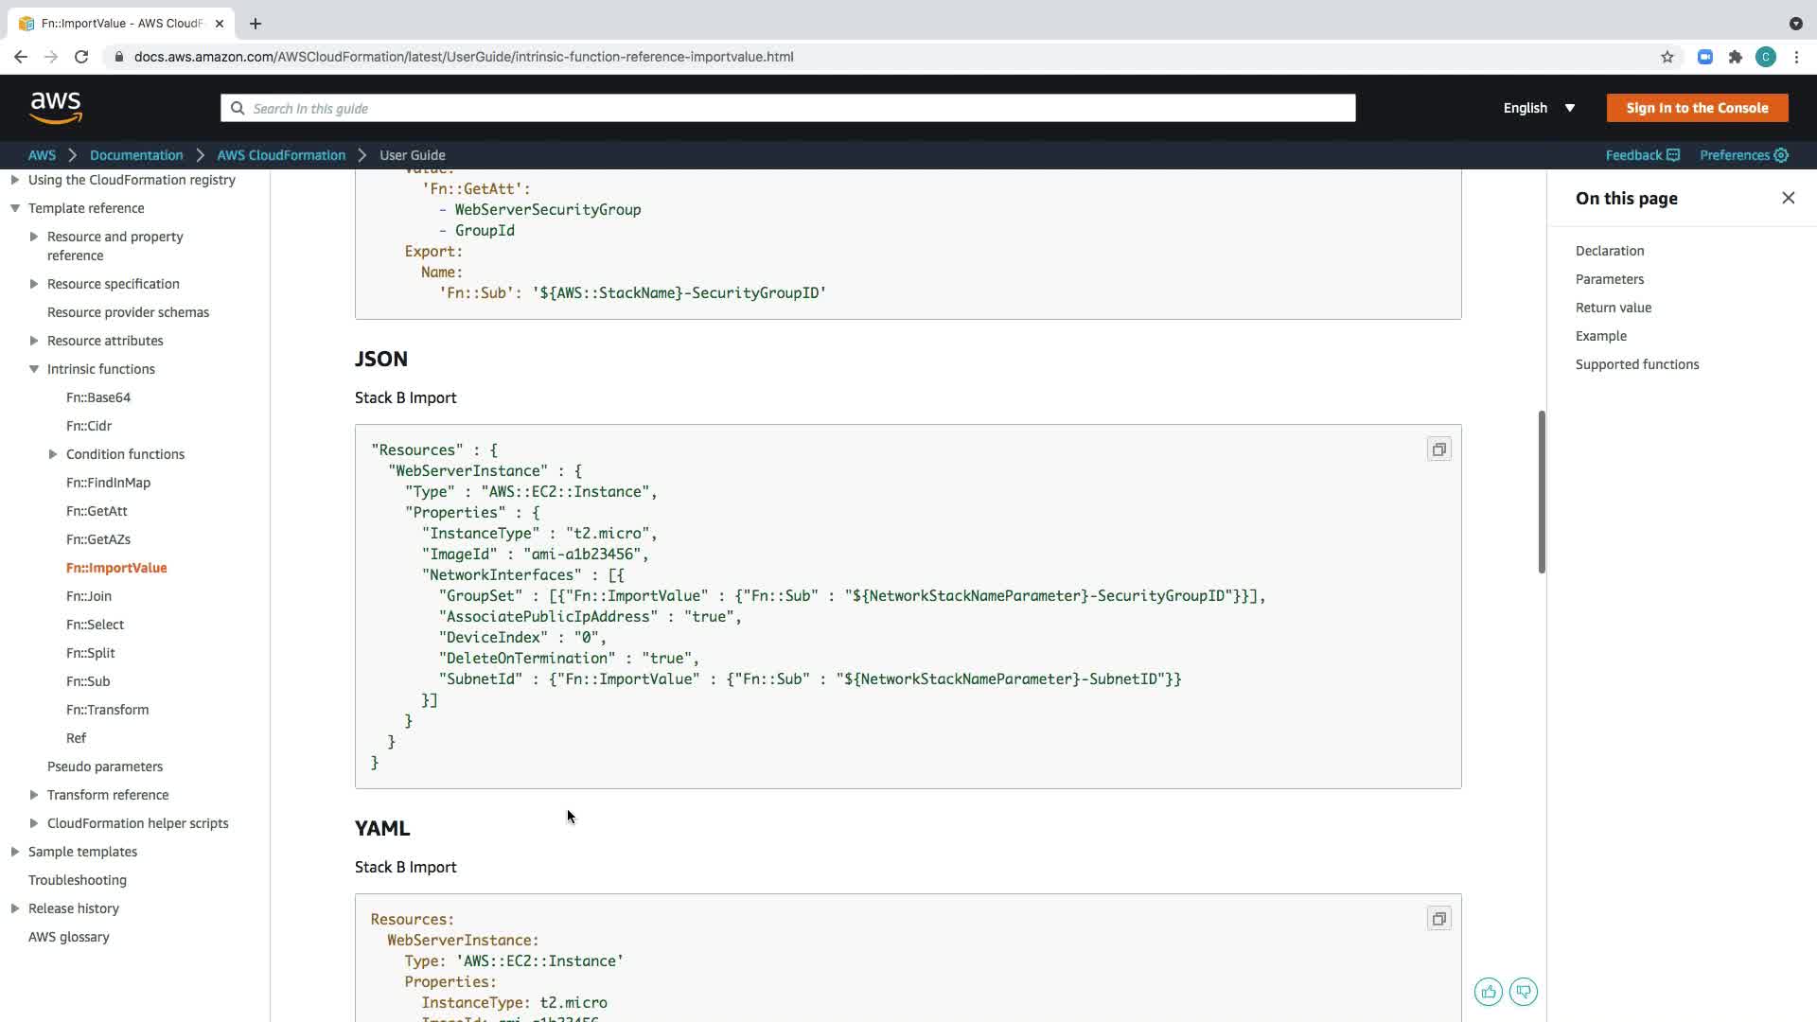The image size is (1817, 1022).
Task: Copy the JSON Stack B Import code
Action: click(x=1438, y=449)
